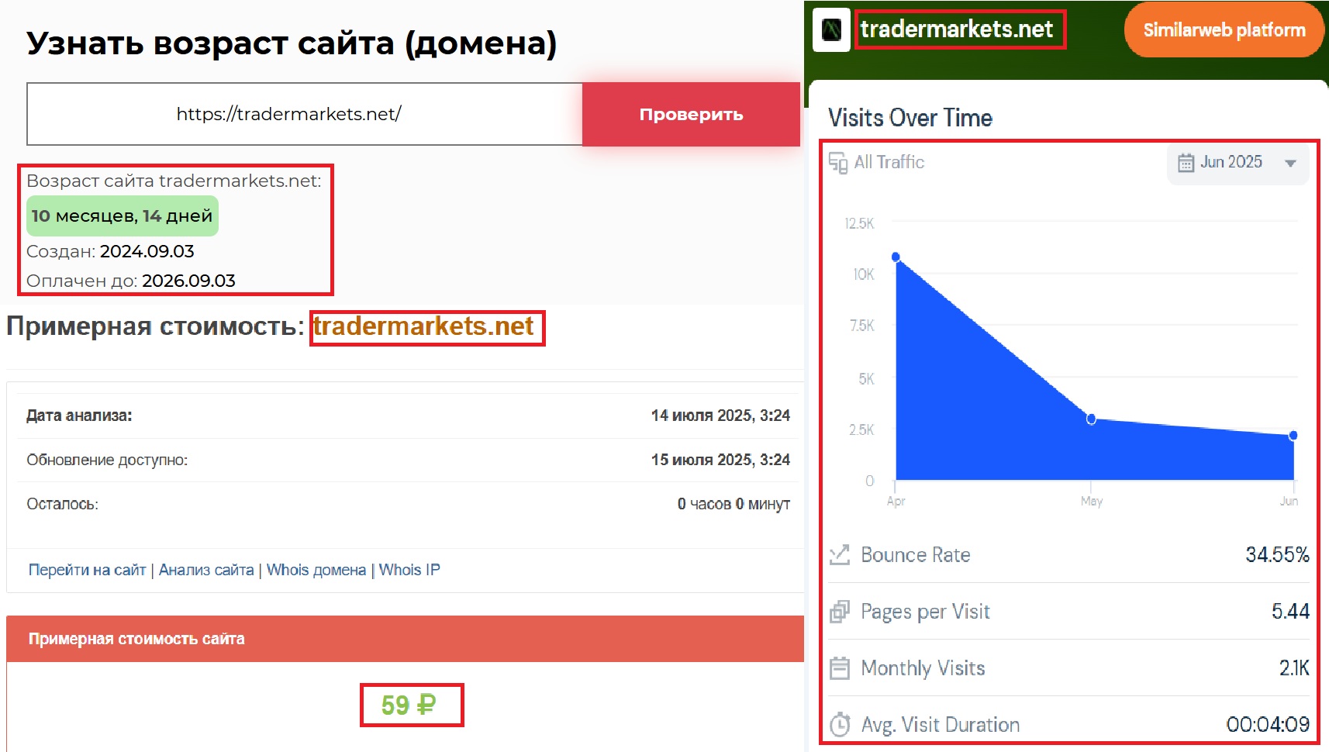
Task: Click the calendar icon beside Jun 2025
Action: click(1186, 163)
